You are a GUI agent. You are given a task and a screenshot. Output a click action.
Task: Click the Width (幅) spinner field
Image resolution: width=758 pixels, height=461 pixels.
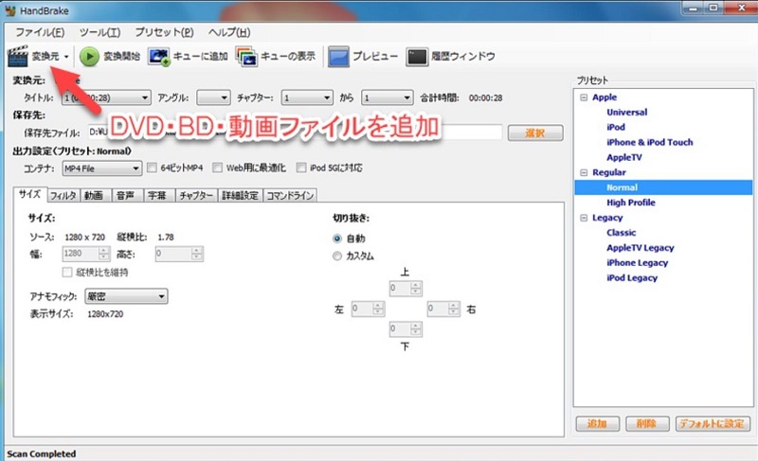pyautogui.click(x=86, y=254)
